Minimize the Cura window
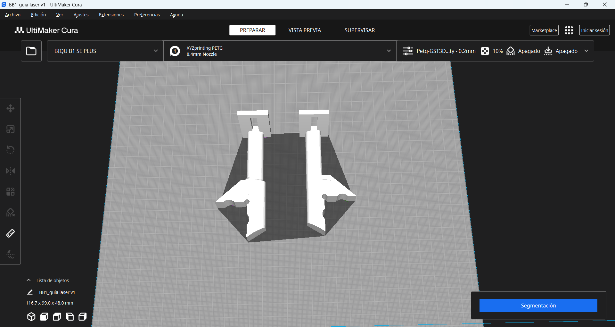The height and width of the screenshot is (327, 615). tap(567, 4)
